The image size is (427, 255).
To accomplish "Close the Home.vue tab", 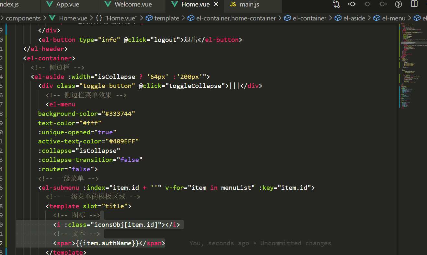I will 217,4.
